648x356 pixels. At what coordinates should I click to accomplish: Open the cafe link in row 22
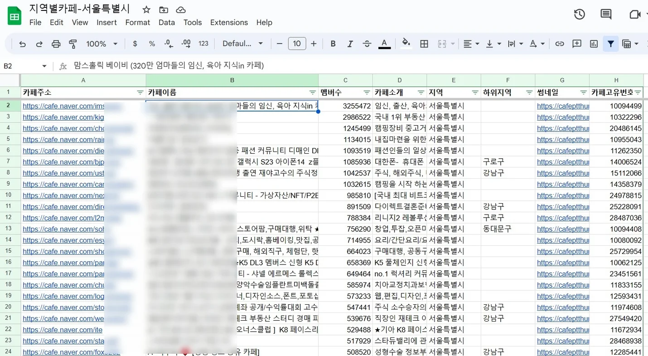[63, 330]
